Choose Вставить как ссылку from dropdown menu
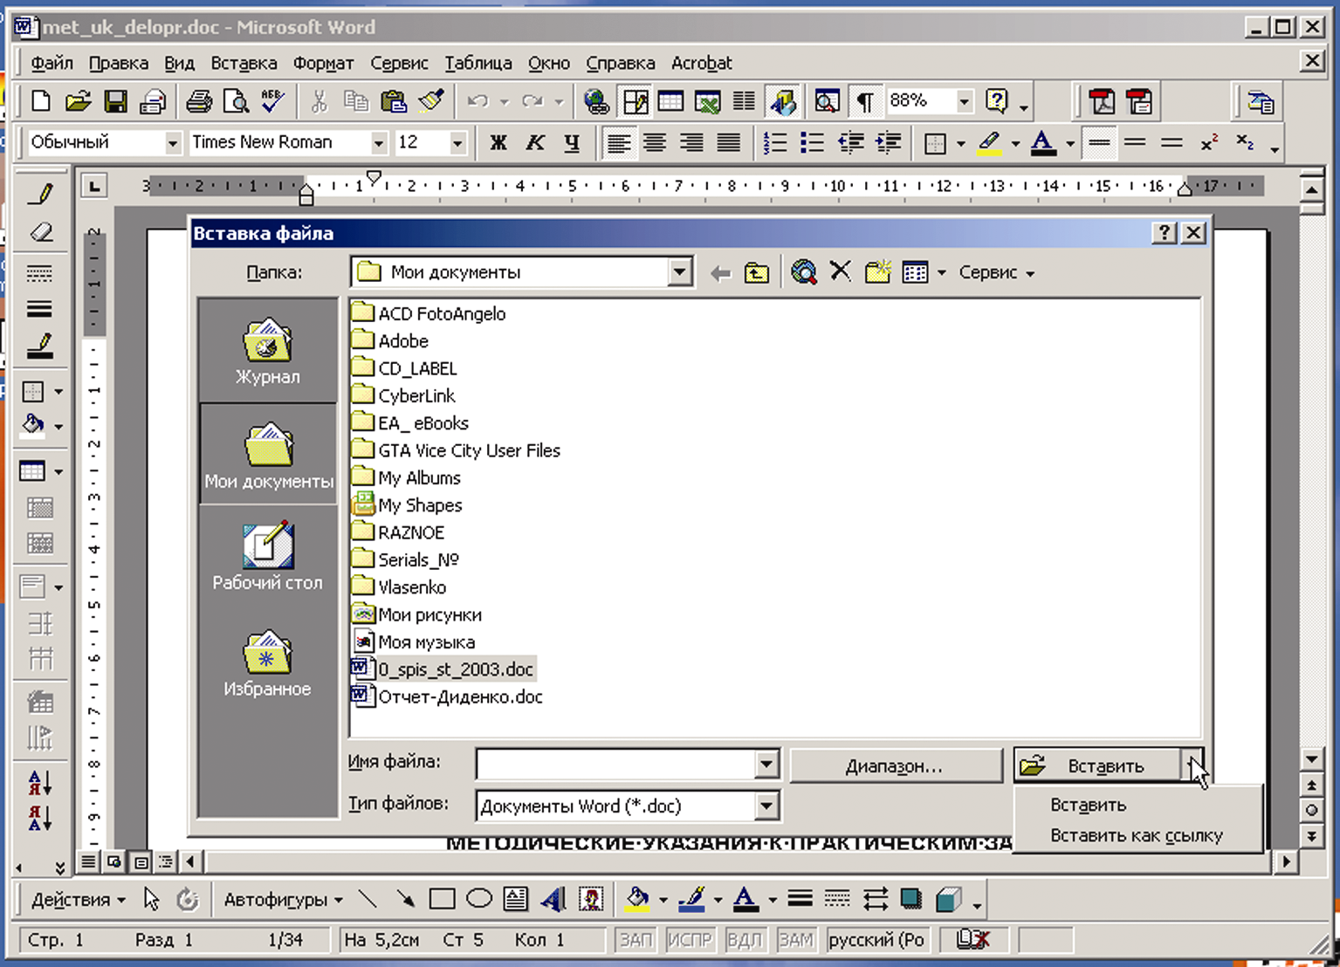This screenshot has height=967, width=1340. pos(1137,835)
